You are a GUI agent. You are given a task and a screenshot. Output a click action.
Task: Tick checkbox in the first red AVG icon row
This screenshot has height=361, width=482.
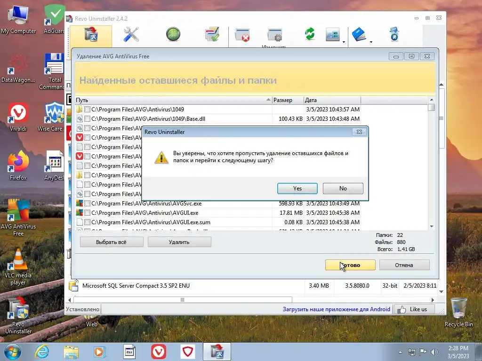point(87,138)
